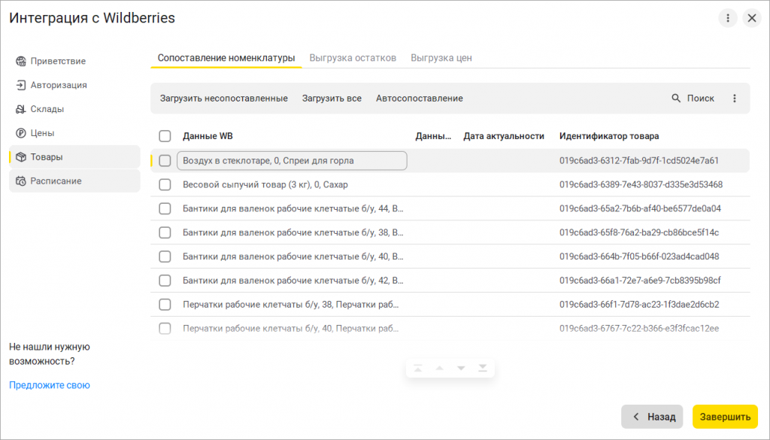The height and width of the screenshot is (440, 770).
Task: Tick checkbox for Бантики для валенок size 42
Action: coord(165,281)
